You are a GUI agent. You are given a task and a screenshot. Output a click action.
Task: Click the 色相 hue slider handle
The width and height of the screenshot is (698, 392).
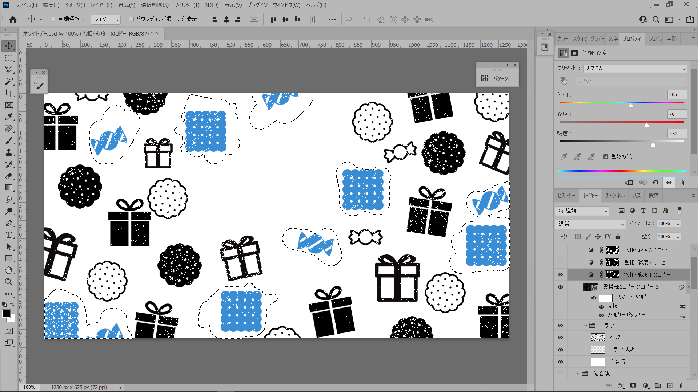631,105
